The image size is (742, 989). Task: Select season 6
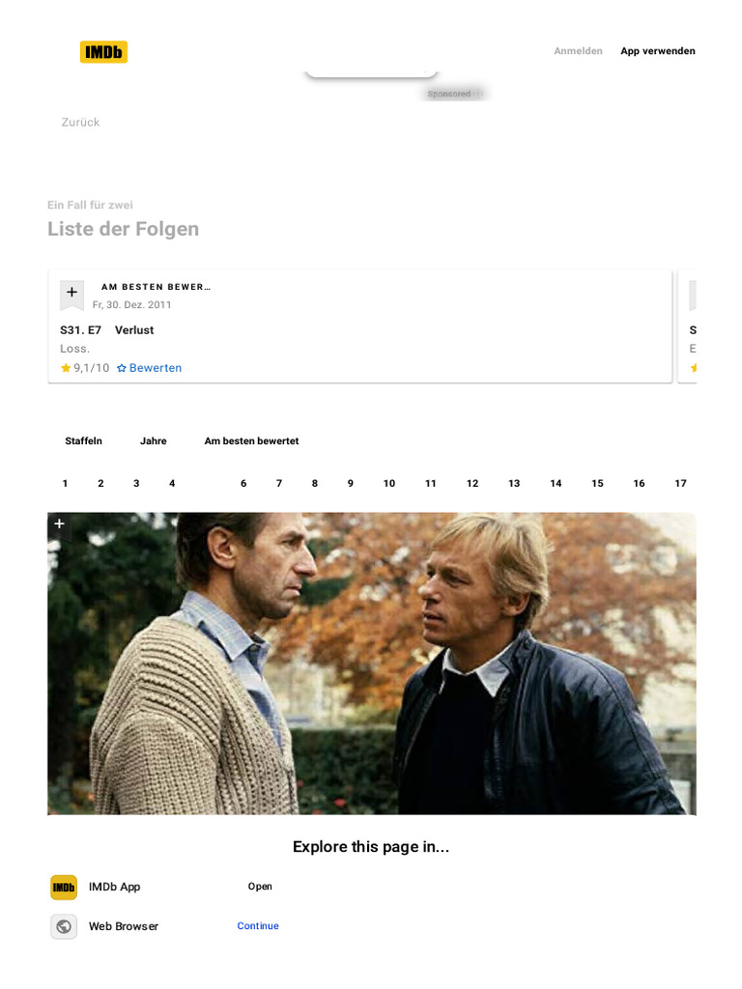[243, 483]
